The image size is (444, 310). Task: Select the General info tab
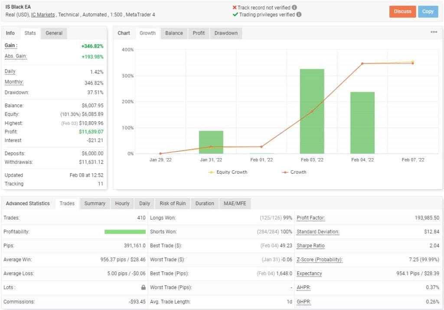click(53, 32)
